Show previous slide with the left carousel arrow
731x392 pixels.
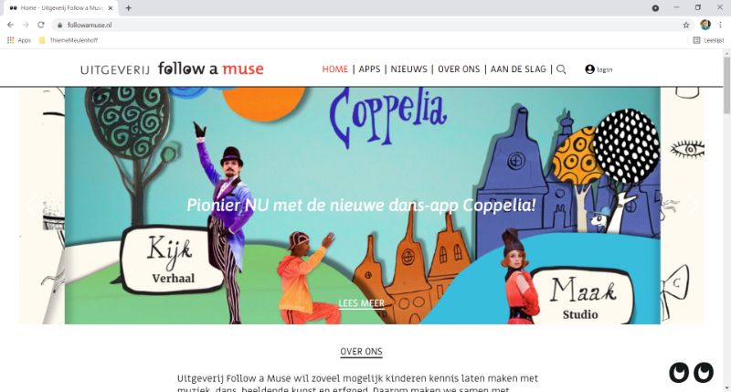tap(31, 205)
